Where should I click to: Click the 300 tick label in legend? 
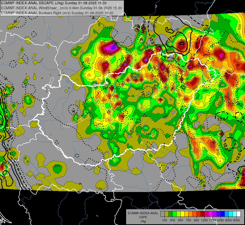(x=172, y=220)
